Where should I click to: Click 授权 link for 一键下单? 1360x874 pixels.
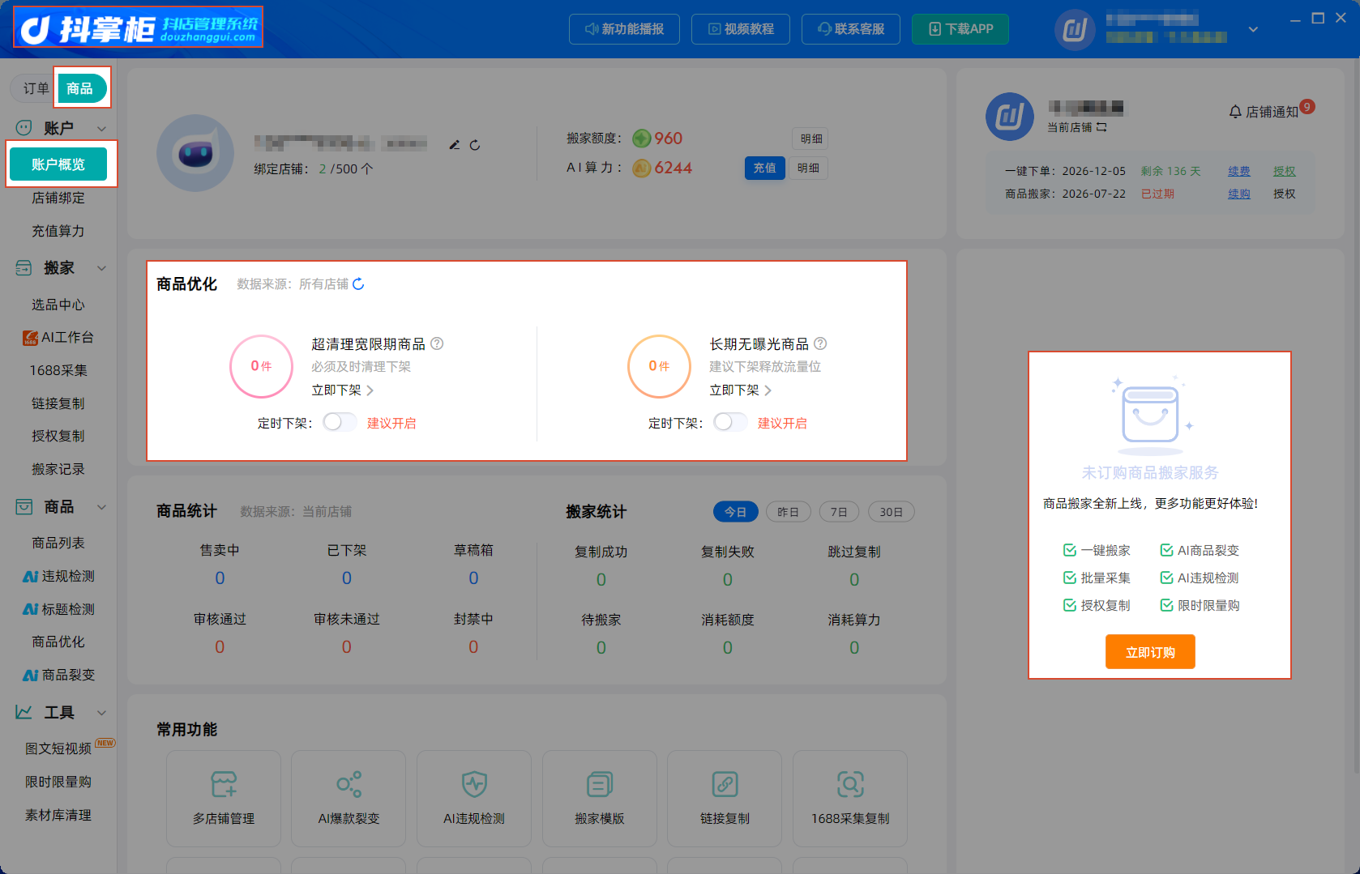point(1284,171)
